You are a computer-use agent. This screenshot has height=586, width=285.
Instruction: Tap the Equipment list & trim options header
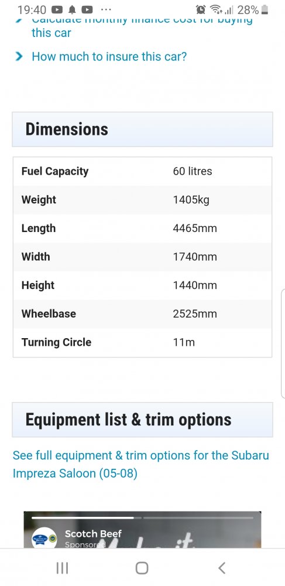143,420
